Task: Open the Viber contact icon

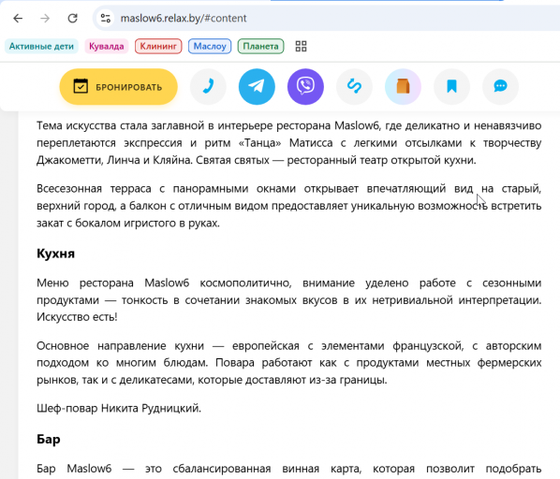Action: 305,87
